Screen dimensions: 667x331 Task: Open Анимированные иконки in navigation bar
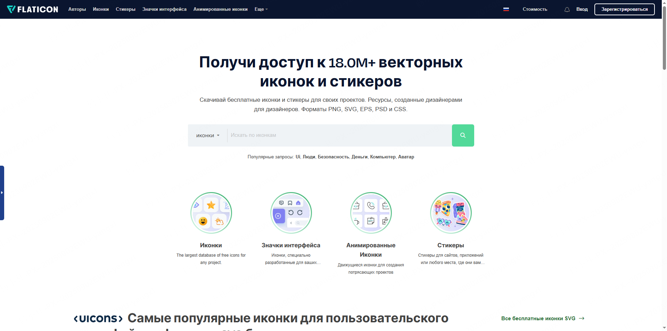(220, 9)
